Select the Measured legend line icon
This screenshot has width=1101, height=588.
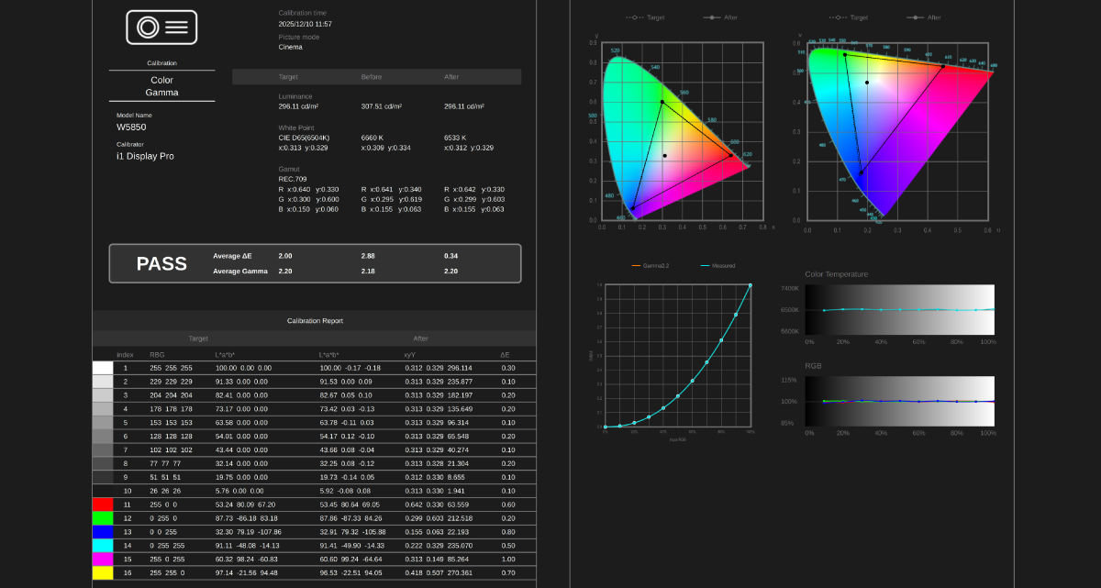pos(705,265)
